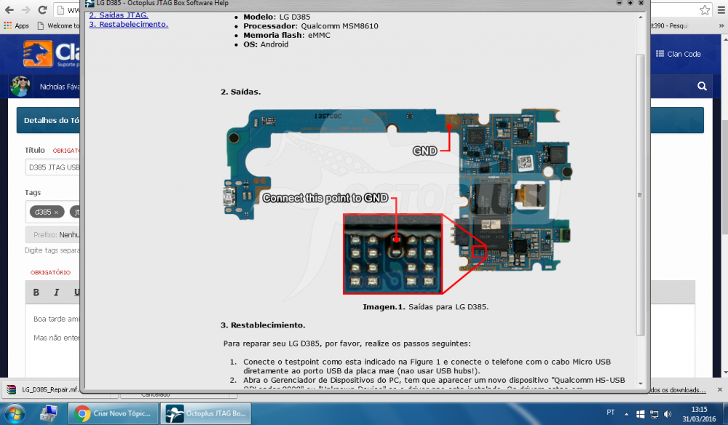Toggle underline formatting in the post editor

(76, 293)
